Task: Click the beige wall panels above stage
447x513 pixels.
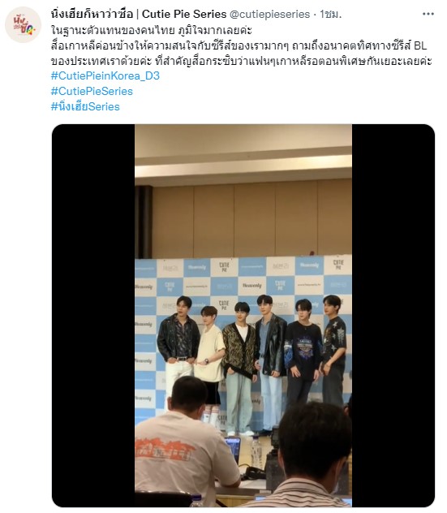Action: pyautogui.click(x=251, y=221)
